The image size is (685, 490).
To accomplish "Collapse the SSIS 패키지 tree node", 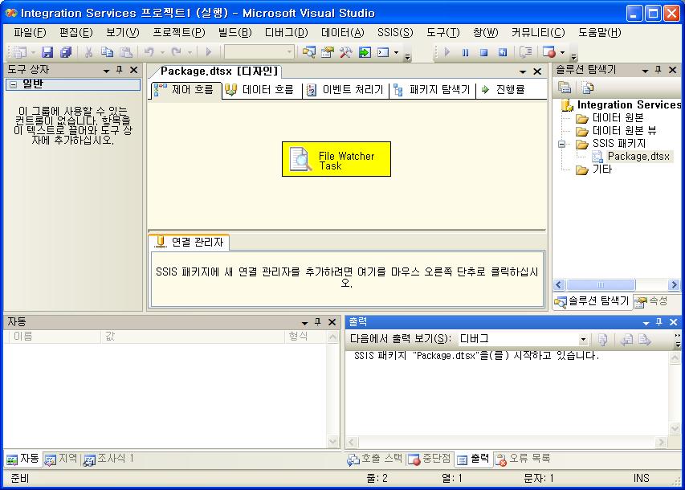I will (x=562, y=144).
